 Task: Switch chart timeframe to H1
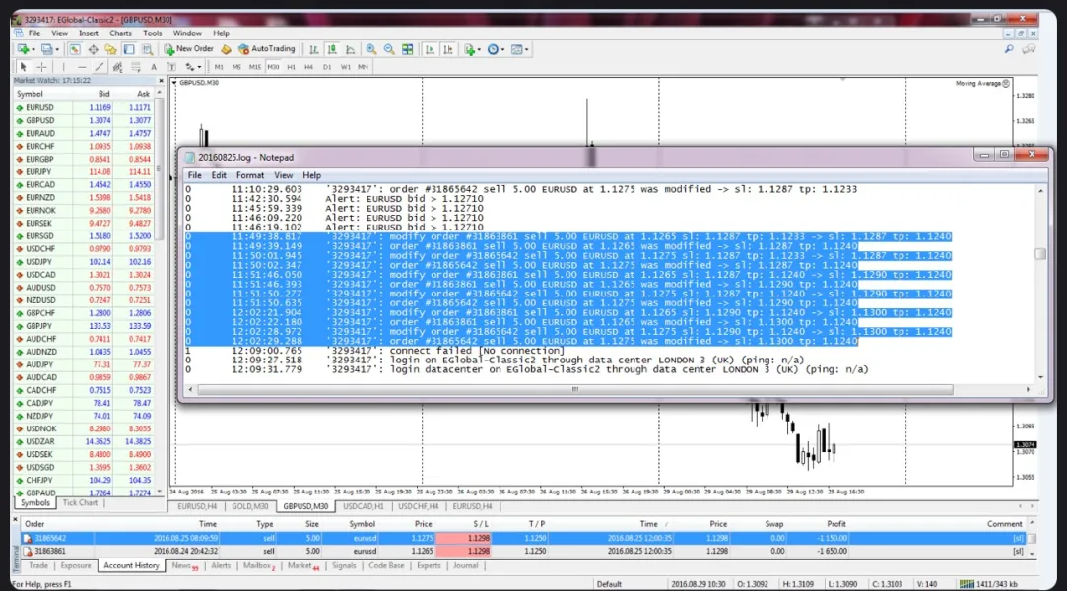[291, 67]
